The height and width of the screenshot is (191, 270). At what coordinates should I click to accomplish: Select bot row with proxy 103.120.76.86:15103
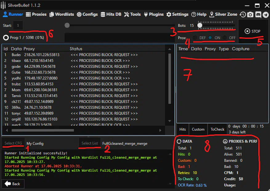[x=83, y=119]
